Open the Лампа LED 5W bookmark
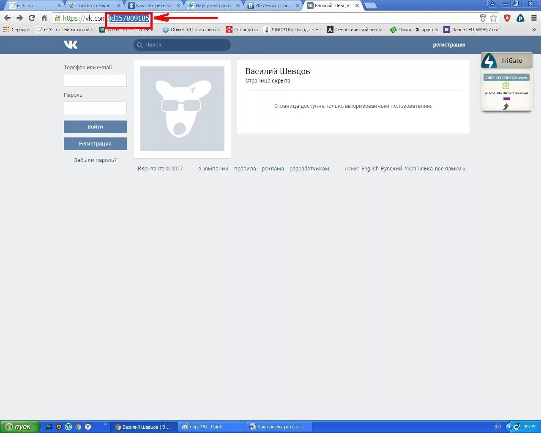The image size is (541, 433). 472,30
